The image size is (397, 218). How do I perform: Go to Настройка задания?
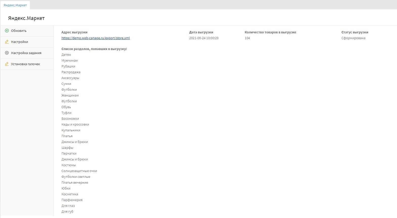pos(26,53)
